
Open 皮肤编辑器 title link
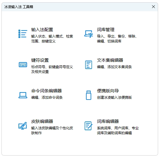[42, 122]
